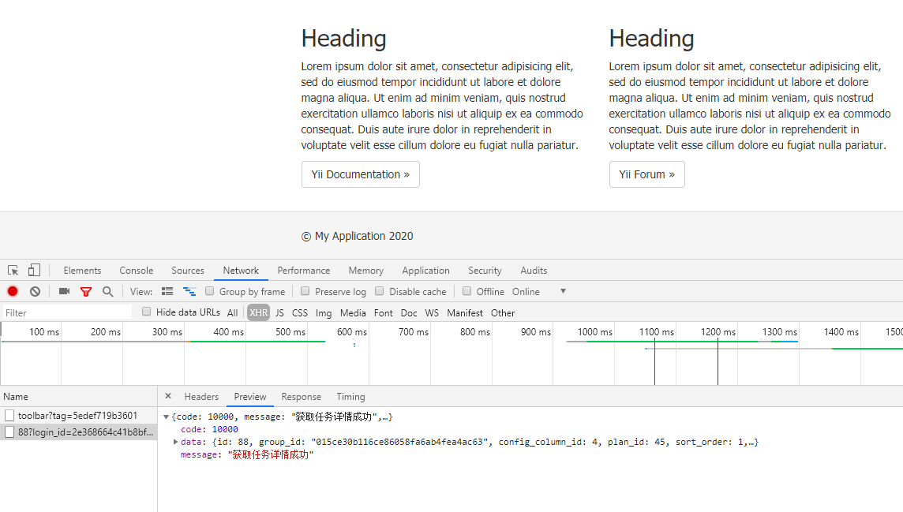
Task: Toggle the waterfall overview icon
Action: pyautogui.click(x=189, y=292)
